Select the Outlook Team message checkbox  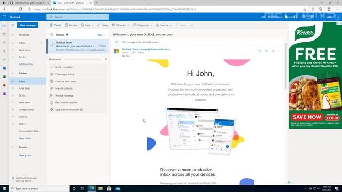pyautogui.click(x=51, y=44)
